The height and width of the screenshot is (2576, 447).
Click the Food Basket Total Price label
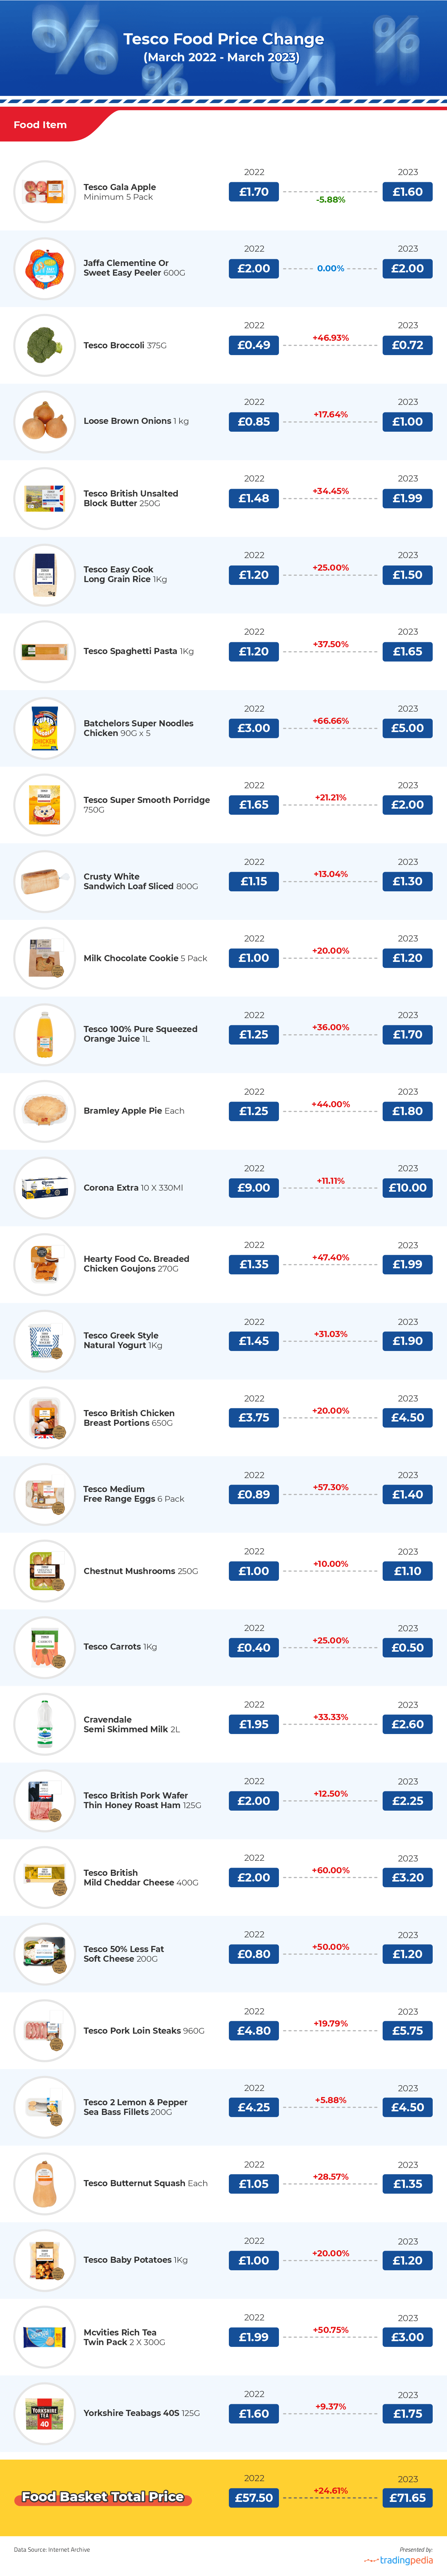[103, 2496]
